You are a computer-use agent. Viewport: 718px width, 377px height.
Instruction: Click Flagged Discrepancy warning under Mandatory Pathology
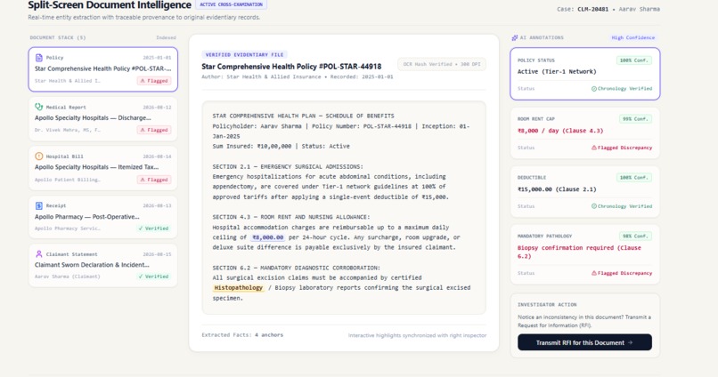(622, 273)
